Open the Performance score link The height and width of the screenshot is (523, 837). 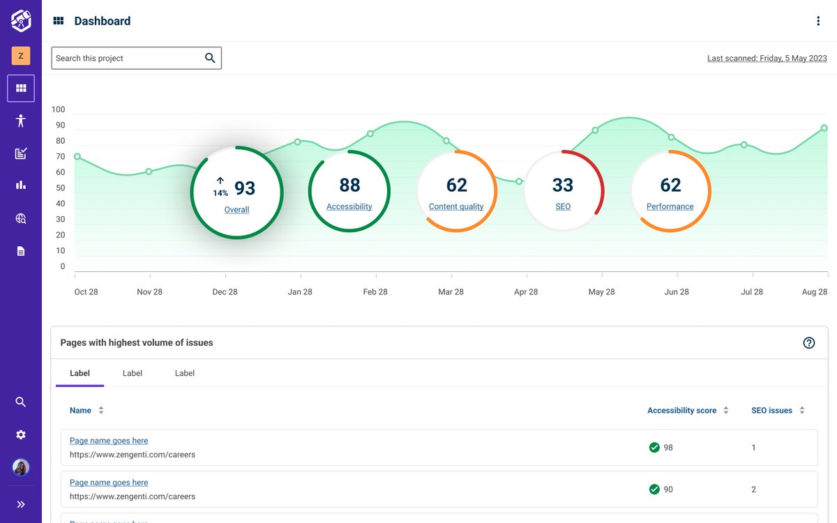[670, 206]
